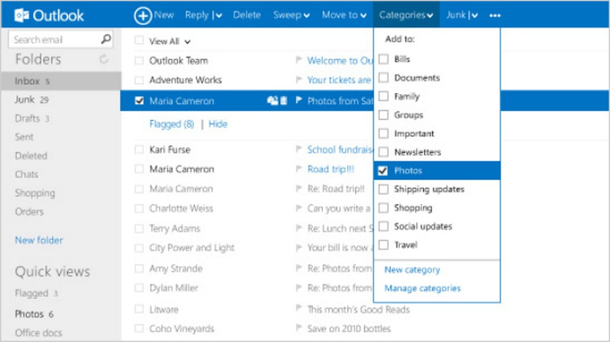Viewport: 610px width, 342px height.
Task: Uncheck the Photos category box
Action: click(383, 170)
